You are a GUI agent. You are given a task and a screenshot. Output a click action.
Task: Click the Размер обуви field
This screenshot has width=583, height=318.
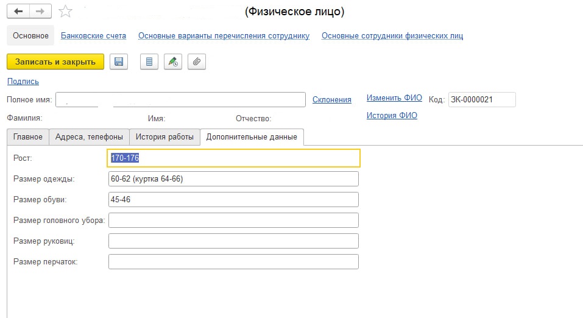pyautogui.click(x=233, y=199)
